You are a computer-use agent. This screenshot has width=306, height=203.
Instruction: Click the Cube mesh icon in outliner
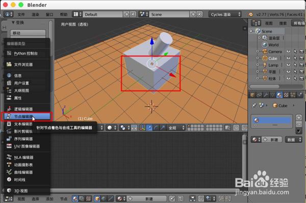[x=265, y=58]
